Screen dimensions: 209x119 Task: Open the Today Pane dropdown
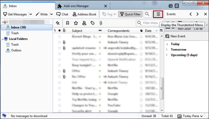point(190,116)
